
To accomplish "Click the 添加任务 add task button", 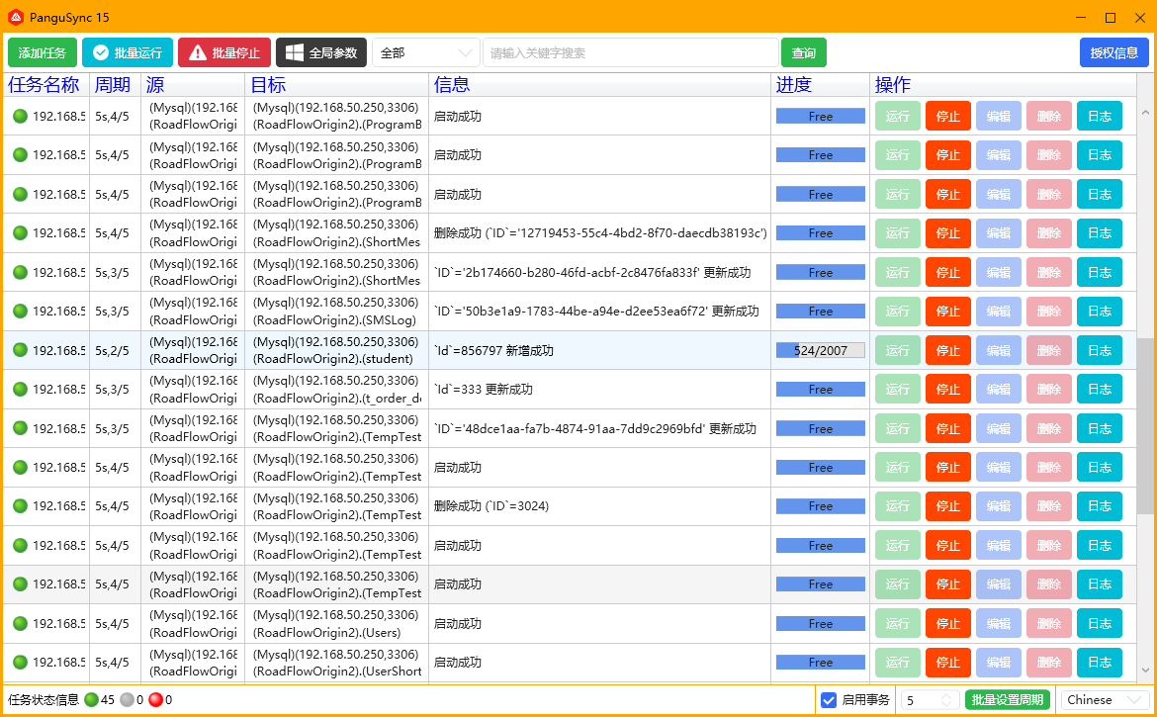I will click(x=43, y=53).
